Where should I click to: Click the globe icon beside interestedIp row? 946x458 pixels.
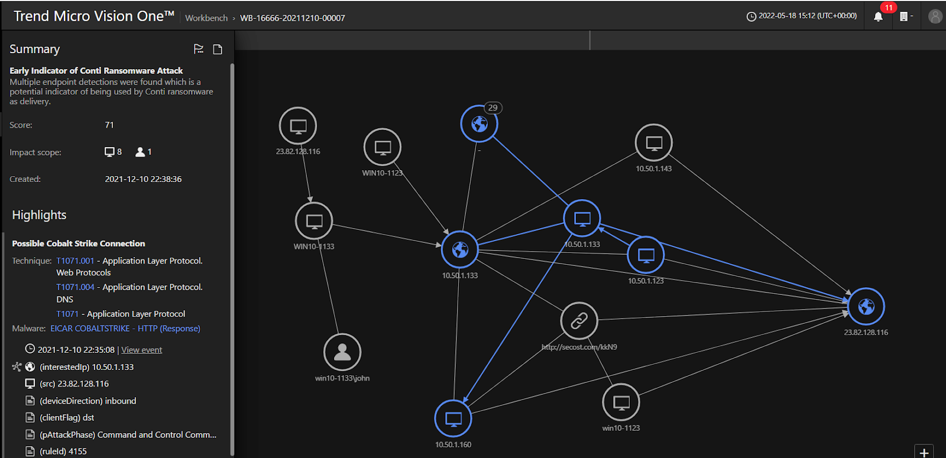click(x=30, y=367)
